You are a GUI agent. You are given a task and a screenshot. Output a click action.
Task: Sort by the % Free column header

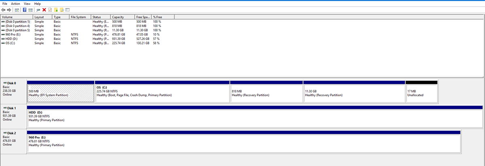pos(163,17)
